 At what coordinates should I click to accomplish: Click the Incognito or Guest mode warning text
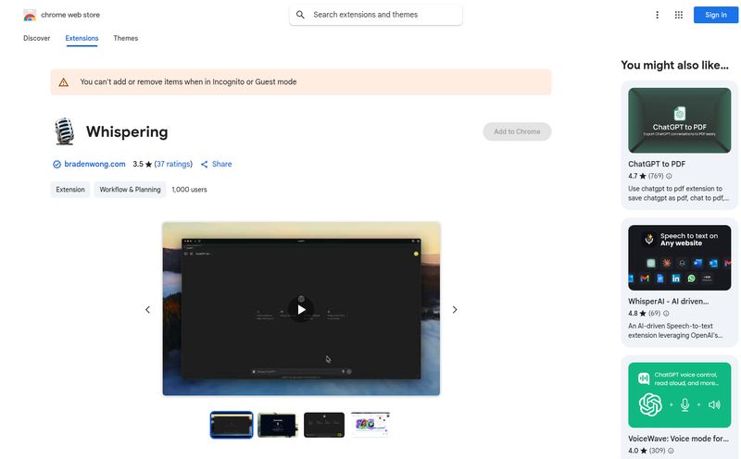click(188, 82)
